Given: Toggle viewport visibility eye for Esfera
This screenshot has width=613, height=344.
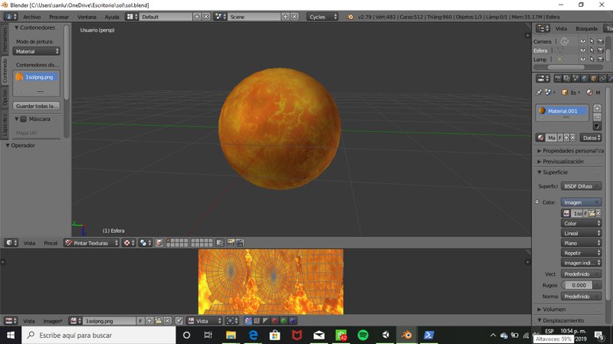Looking at the screenshot, I should [582, 50].
